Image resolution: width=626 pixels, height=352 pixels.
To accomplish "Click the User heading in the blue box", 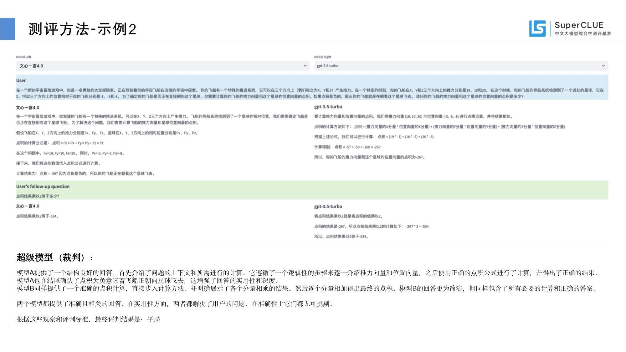I will click(21, 80).
